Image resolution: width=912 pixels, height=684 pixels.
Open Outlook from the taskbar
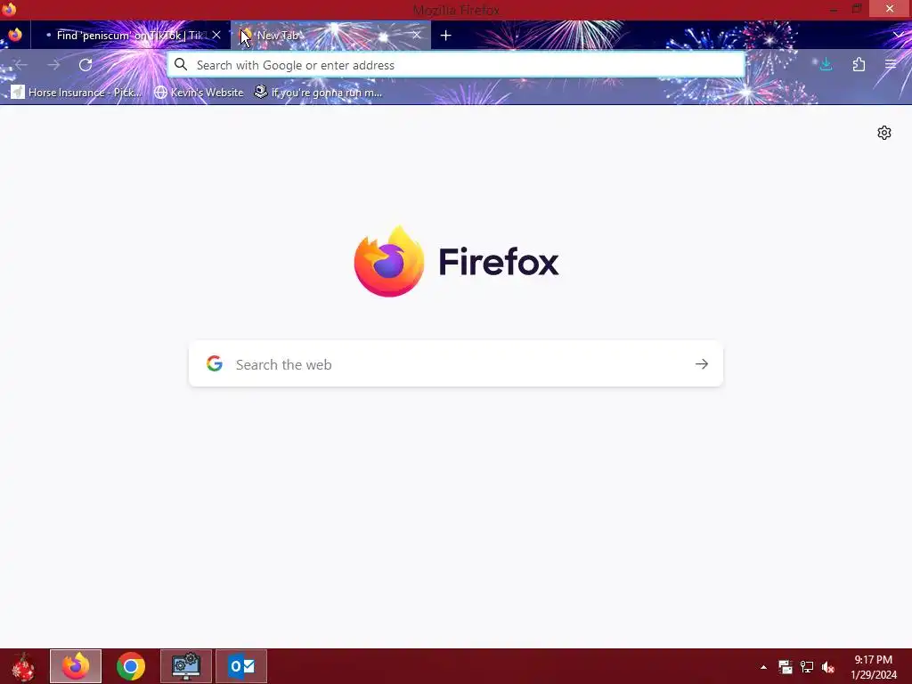coord(241,666)
